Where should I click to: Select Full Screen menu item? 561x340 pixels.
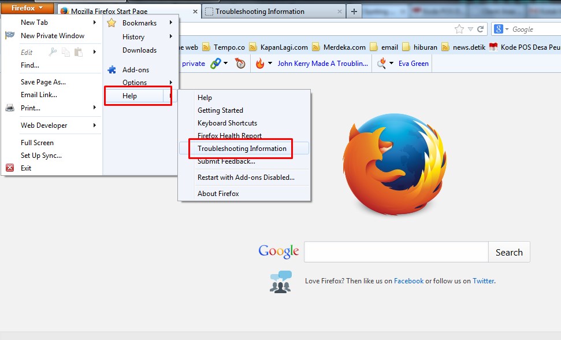(x=37, y=142)
